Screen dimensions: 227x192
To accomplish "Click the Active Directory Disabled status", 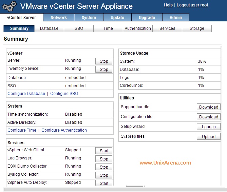I will click(x=74, y=122).
